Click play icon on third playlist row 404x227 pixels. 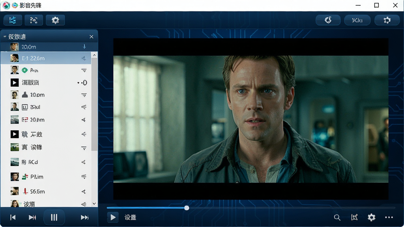tap(15, 82)
